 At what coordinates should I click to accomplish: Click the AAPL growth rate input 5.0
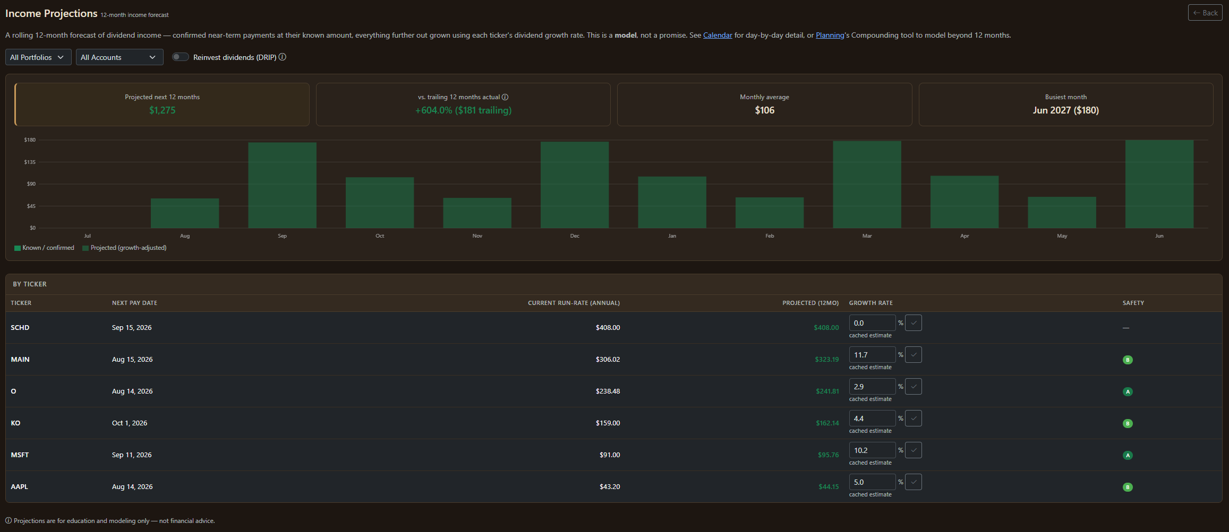[872, 482]
